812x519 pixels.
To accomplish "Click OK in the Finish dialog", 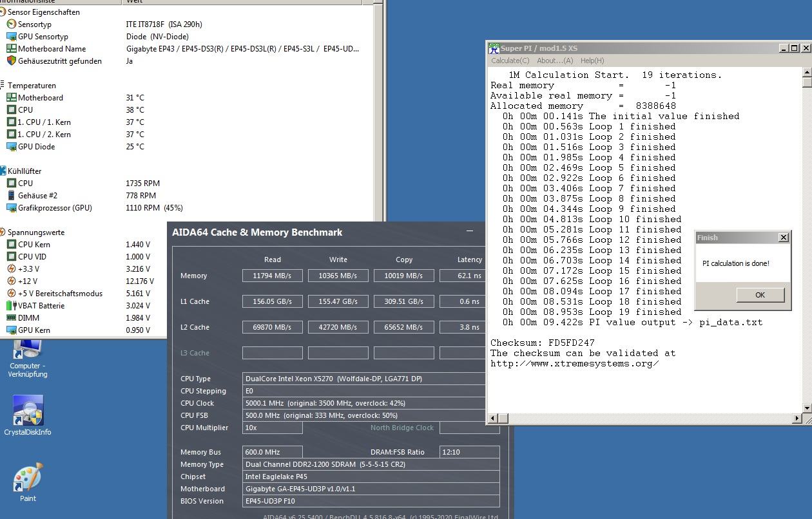I will click(760, 294).
